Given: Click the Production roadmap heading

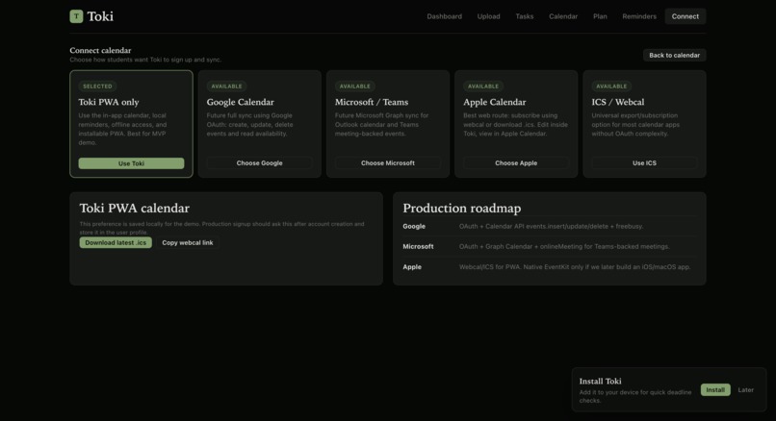Looking at the screenshot, I should pyautogui.click(x=462, y=208).
